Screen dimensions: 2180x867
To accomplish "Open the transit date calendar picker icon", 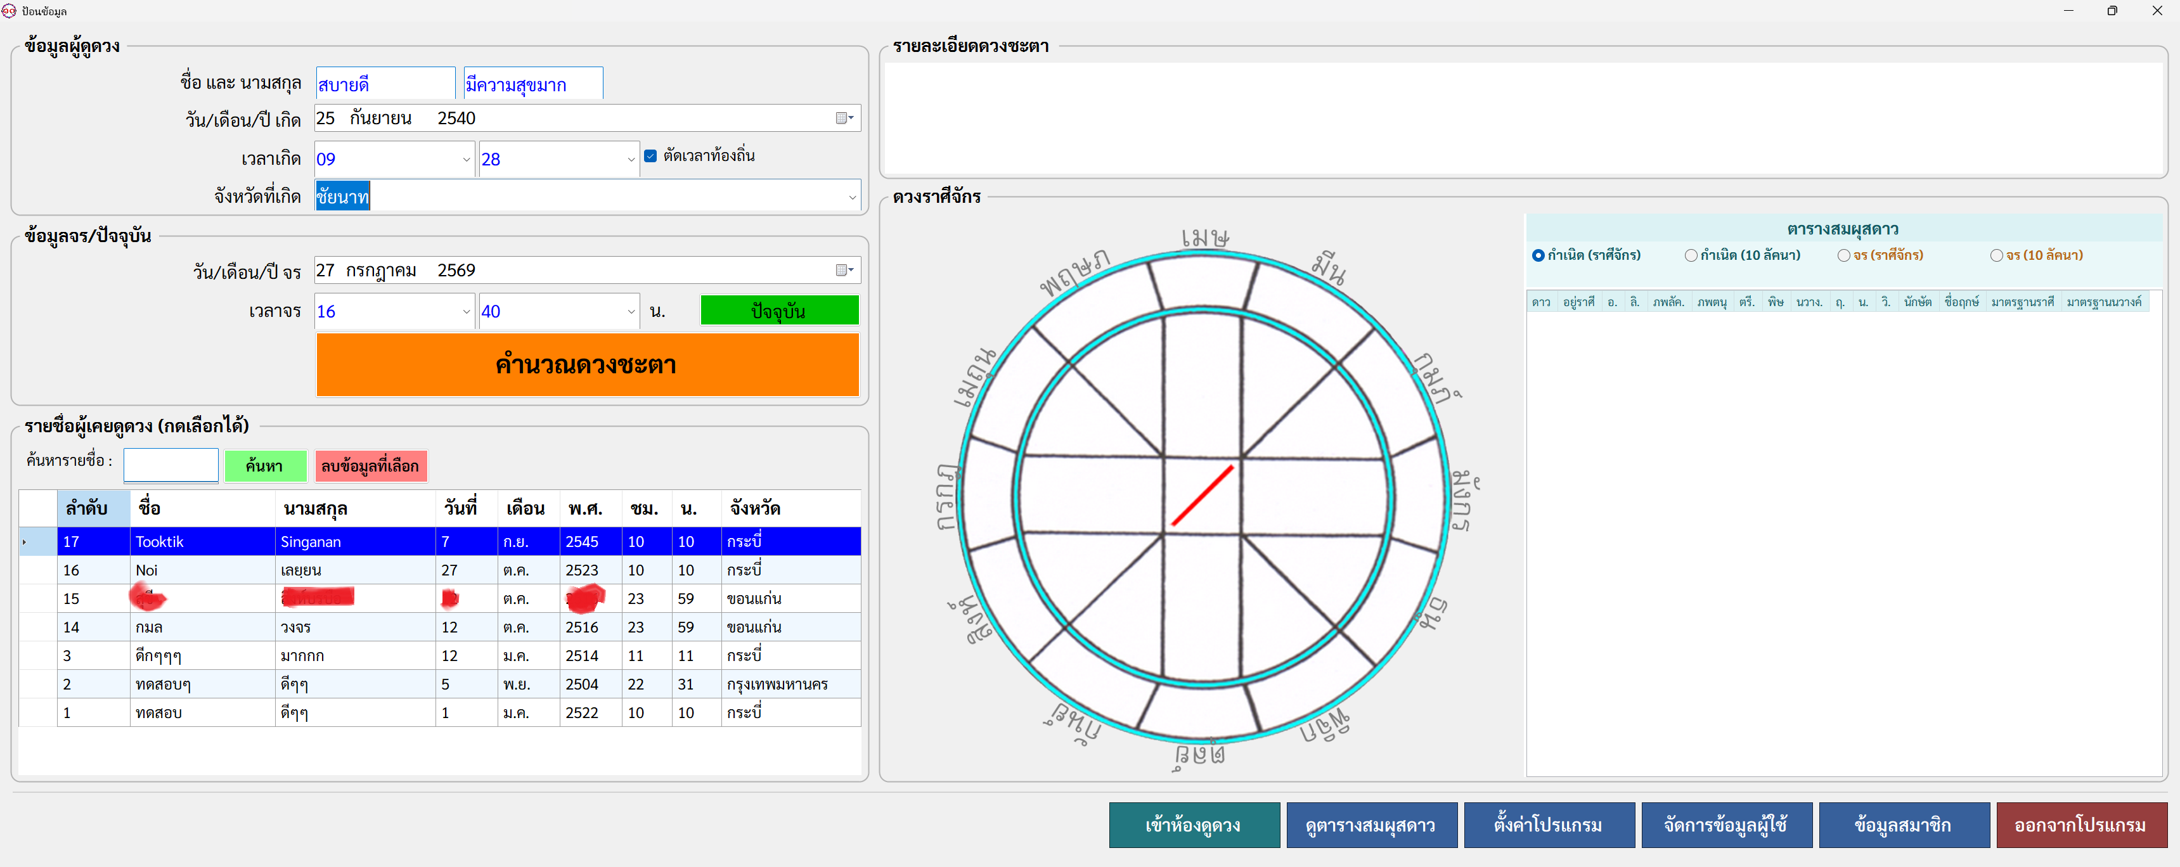I will pos(844,271).
